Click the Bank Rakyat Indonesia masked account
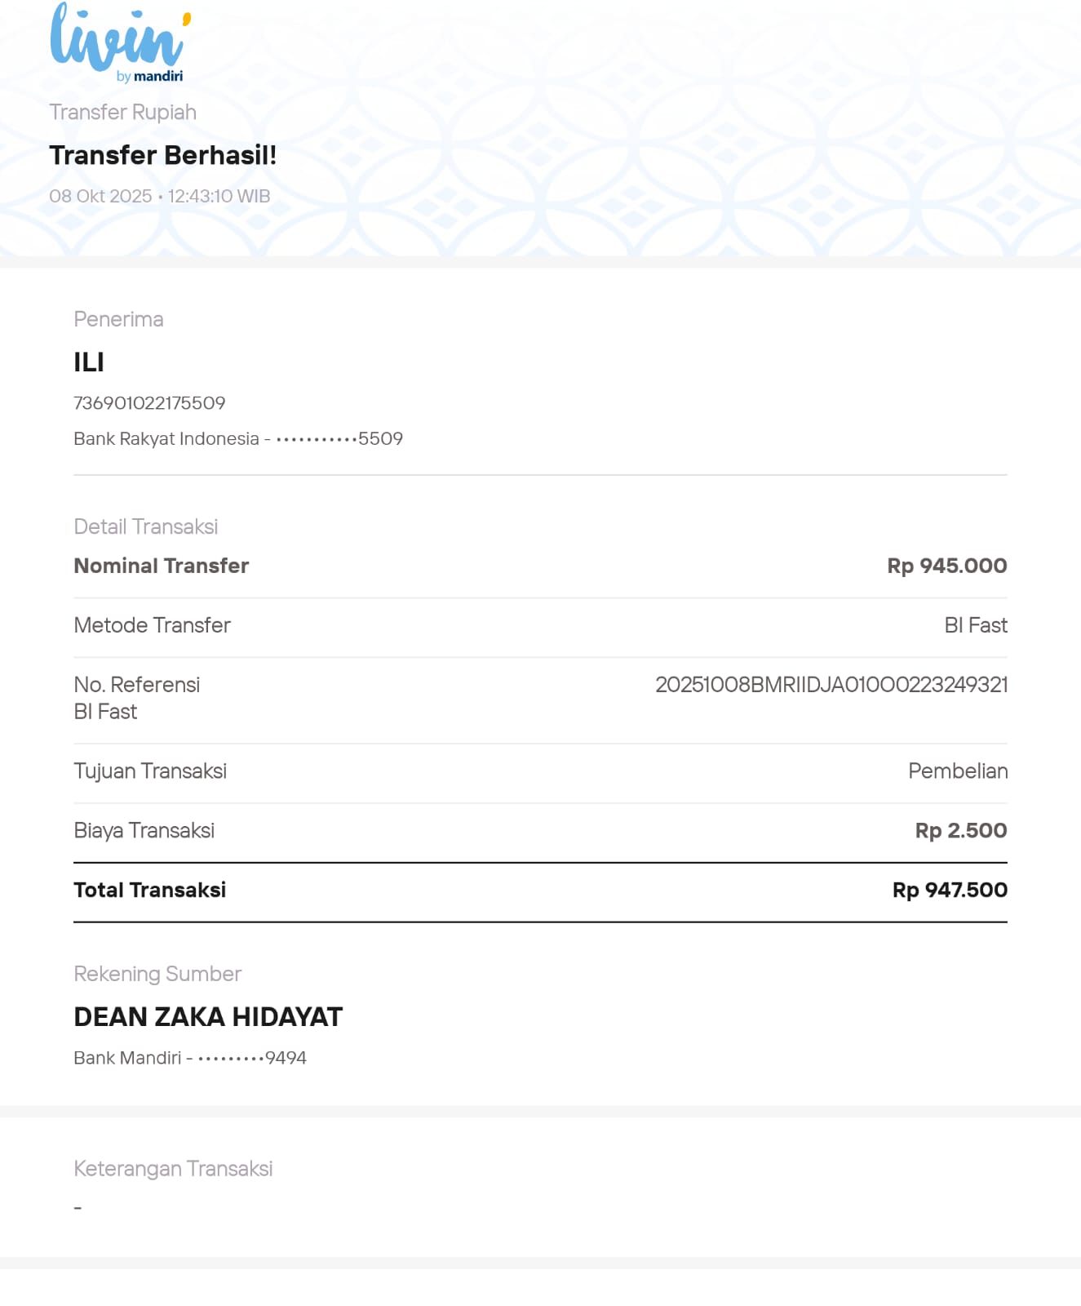The image size is (1081, 1306). (x=238, y=439)
